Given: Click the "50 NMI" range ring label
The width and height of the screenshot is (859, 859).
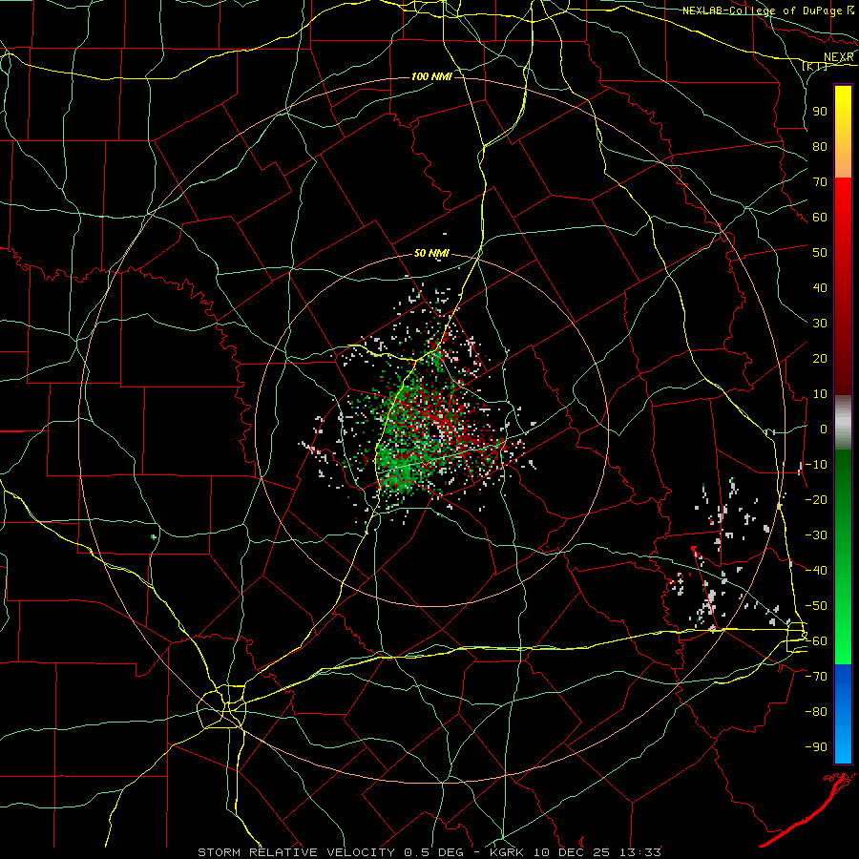Looking at the screenshot, I should 431,253.
